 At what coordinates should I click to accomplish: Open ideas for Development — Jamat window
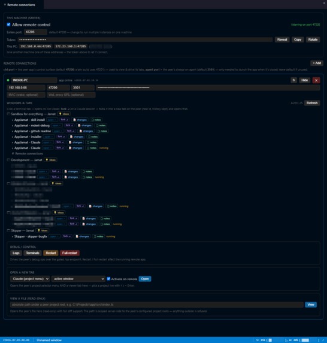[x=50, y=160]
